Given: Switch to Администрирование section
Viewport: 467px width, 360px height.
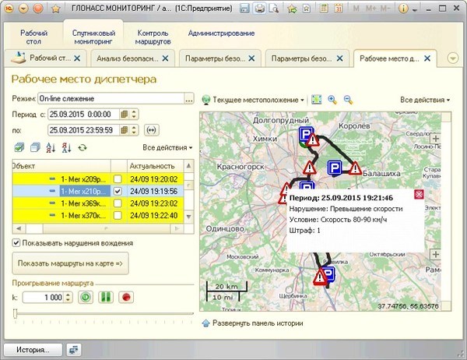Looking at the screenshot, I should pos(221,33).
